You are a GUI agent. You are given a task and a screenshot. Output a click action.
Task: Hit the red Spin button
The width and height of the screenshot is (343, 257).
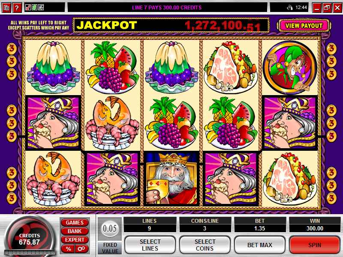pyautogui.click(x=315, y=245)
